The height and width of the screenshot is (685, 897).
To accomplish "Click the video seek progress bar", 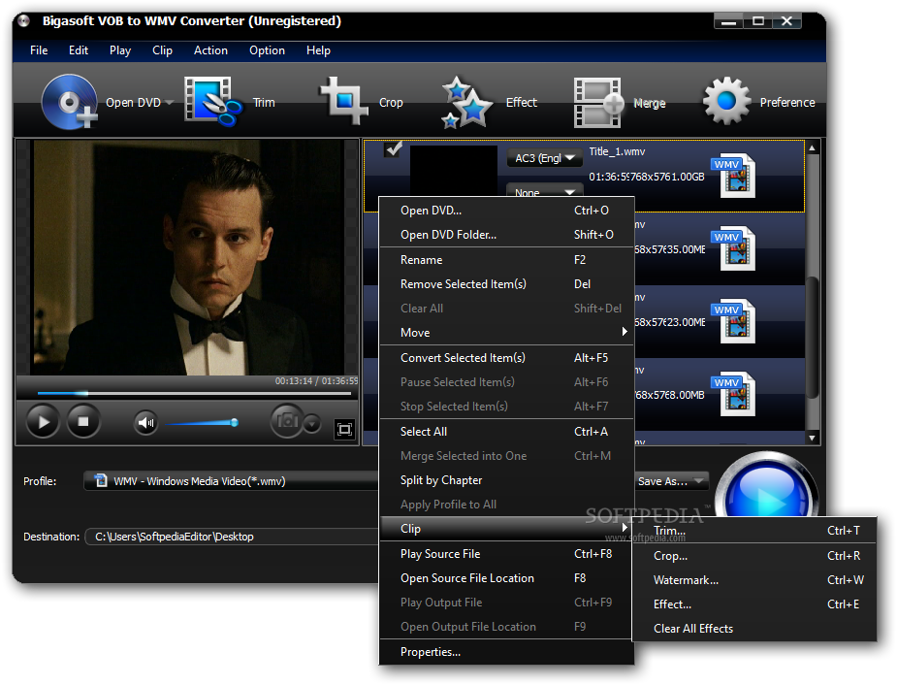I will click(x=195, y=394).
